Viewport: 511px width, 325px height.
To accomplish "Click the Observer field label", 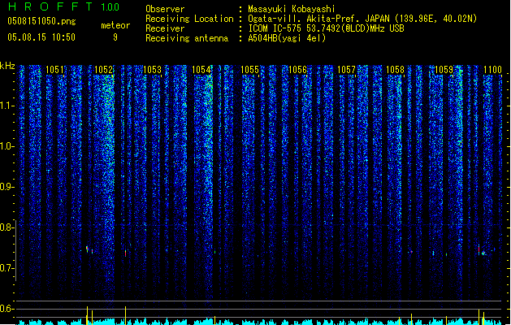I will (x=165, y=9).
